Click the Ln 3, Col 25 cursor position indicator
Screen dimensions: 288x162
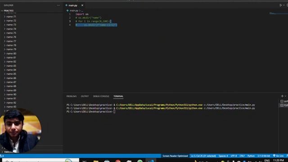click(x=203, y=156)
